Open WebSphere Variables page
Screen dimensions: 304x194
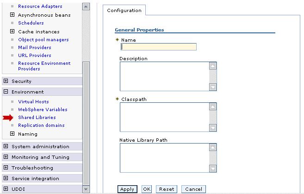click(43, 109)
